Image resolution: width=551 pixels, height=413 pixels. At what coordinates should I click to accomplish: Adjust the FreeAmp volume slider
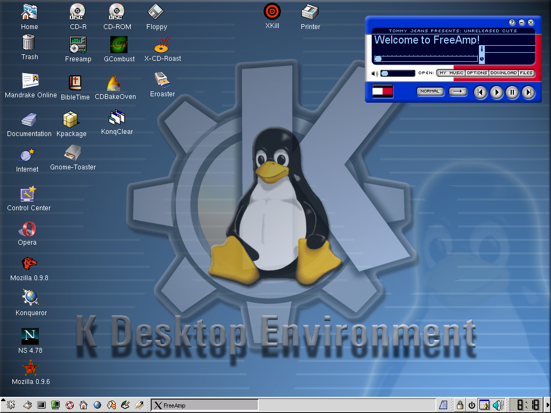pyautogui.click(x=398, y=73)
